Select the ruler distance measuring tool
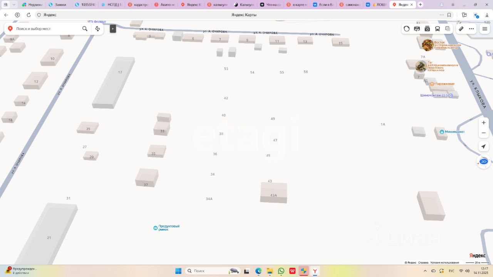 (461, 28)
